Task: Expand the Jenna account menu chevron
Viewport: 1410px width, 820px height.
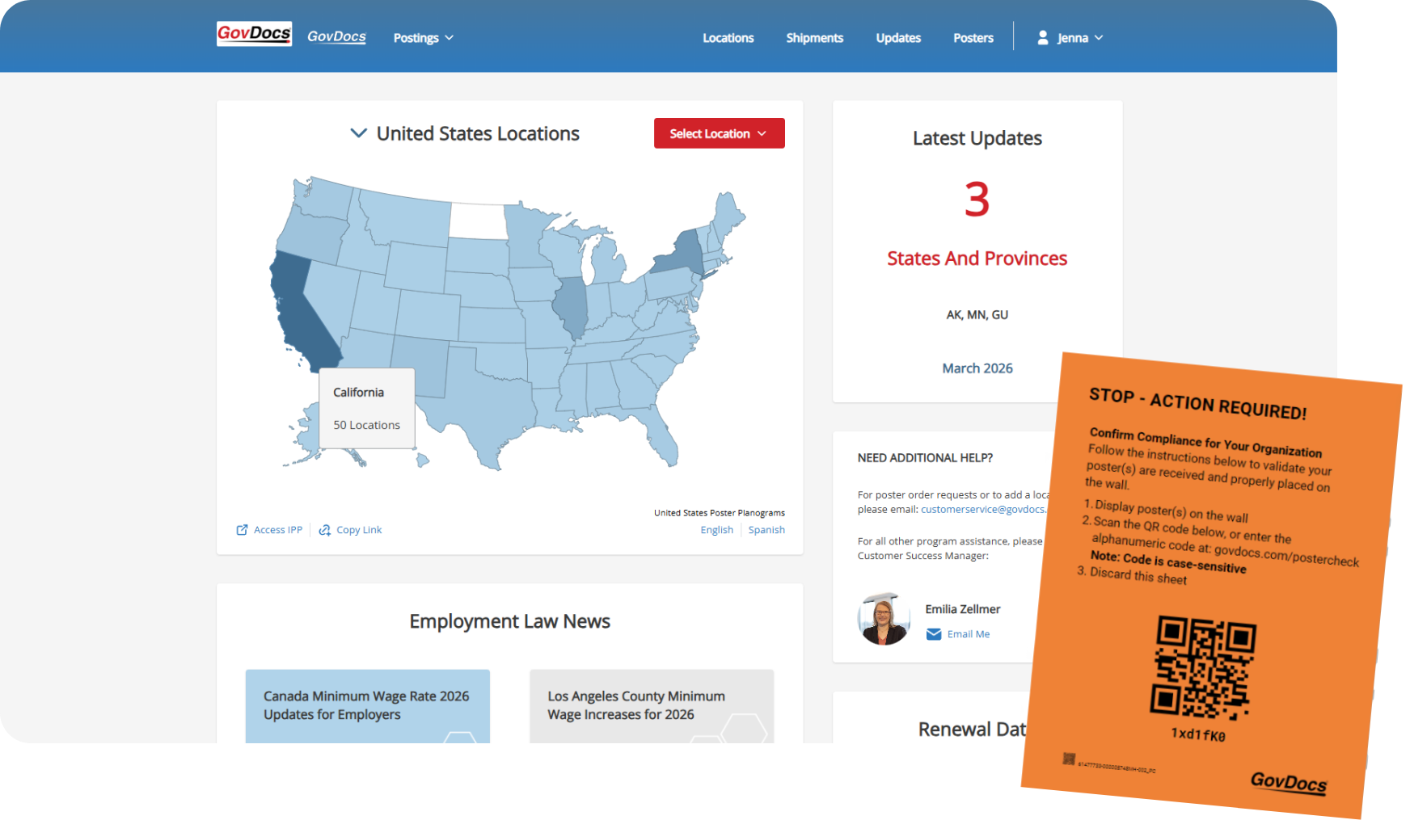Action: [x=1099, y=38]
